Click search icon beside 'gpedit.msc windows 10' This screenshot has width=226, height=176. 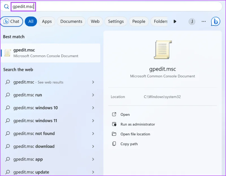coord(8,108)
